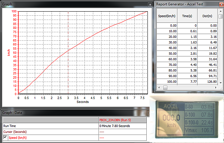Select the 10.00 speed cell
This screenshot has width=224, height=143.
pyautogui.click(x=167, y=31)
